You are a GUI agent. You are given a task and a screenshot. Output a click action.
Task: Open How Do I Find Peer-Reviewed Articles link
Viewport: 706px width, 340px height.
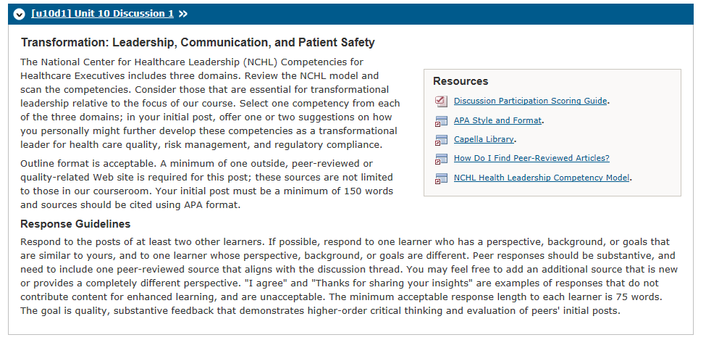click(x=531, y=158)
